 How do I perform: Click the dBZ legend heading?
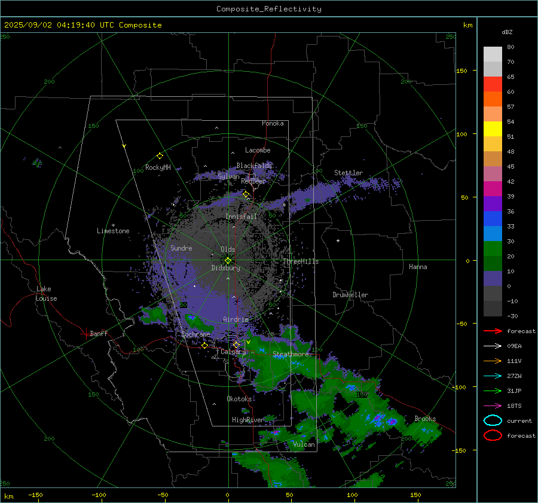click(507, 32)
